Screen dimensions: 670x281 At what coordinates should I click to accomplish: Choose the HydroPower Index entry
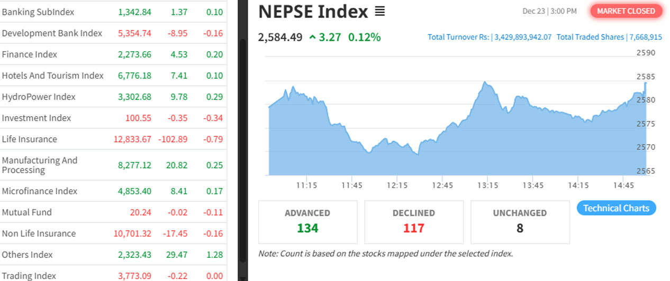tap(39, 97)
